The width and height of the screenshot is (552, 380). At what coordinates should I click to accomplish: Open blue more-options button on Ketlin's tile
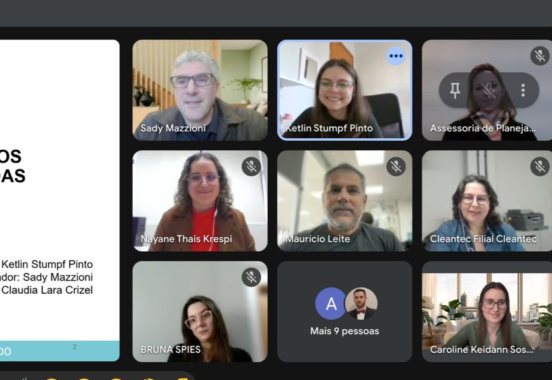(x=396, y=56)
